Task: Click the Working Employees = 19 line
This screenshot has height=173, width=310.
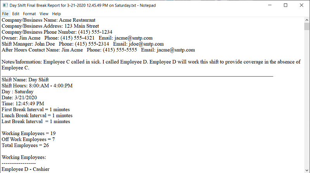Action: point(29,133)
